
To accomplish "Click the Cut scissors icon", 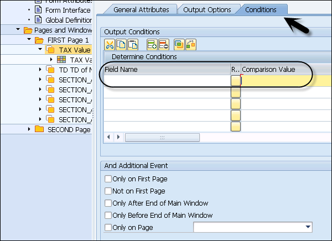I will tap(110, 44).
